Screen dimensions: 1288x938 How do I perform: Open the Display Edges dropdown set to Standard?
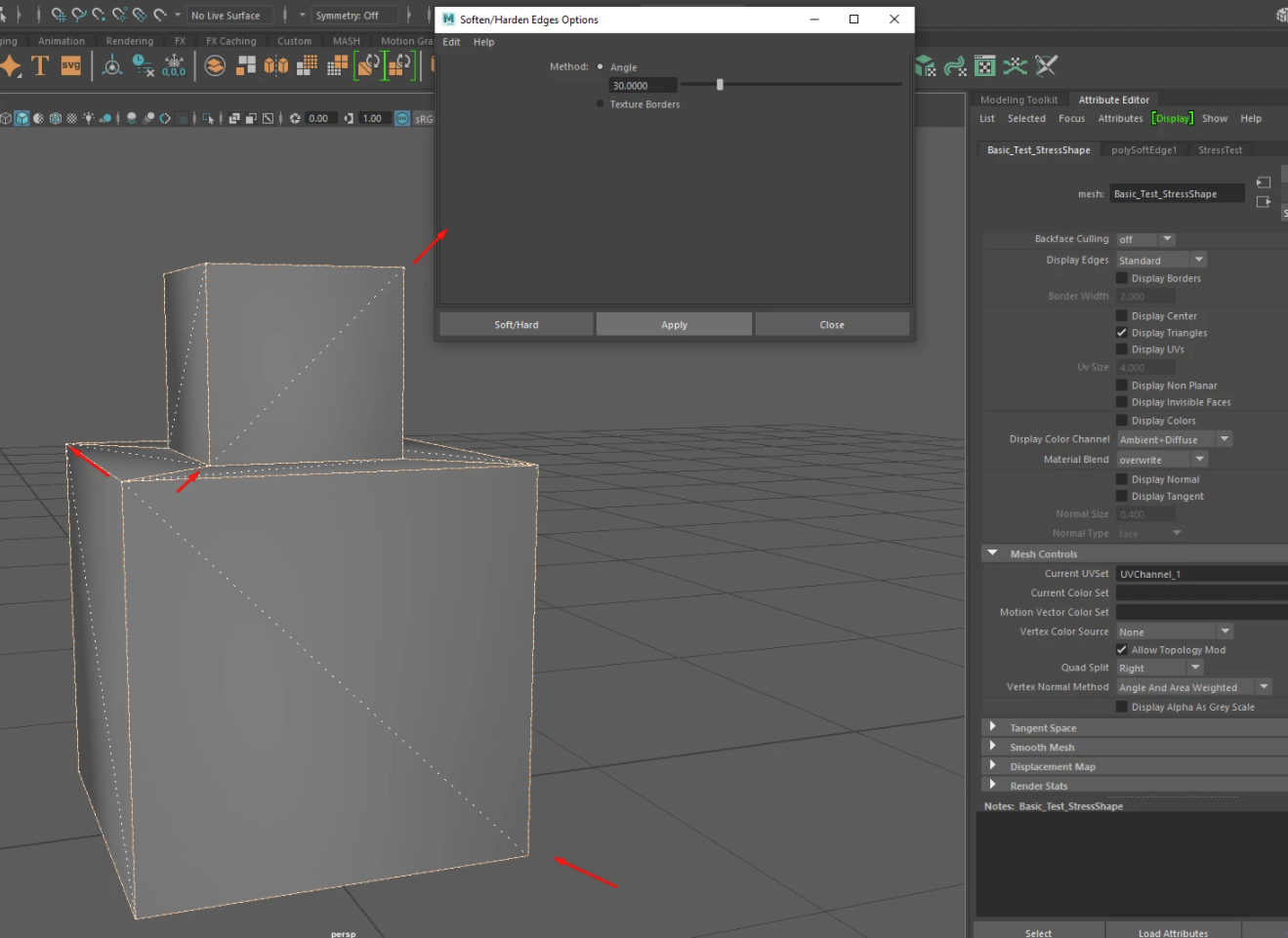click(x=1161, y=259)
